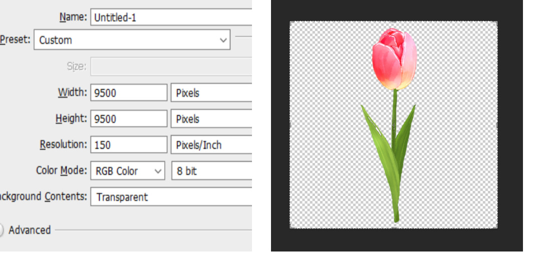Open the Width units dropdown

click(x=211, y=92)
